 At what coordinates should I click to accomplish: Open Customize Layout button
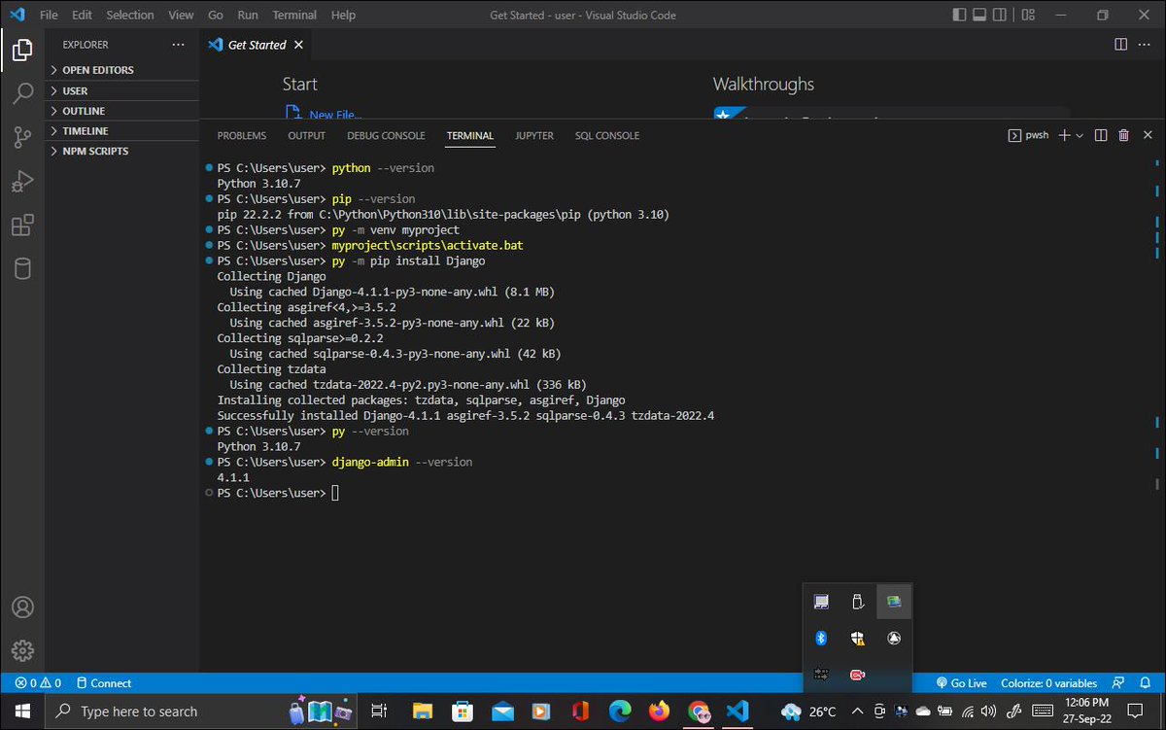pyautogui.click(x=1028, y=15)
